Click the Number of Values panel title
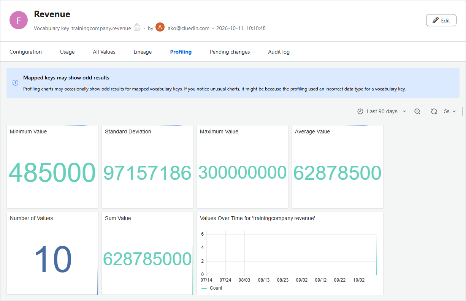This screenshot has width=466, height=301. [32, 218]
